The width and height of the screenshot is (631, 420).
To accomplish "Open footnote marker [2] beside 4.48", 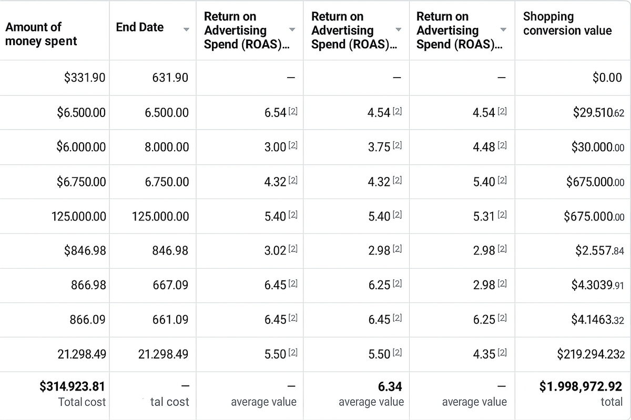I will click(x=502, y=146).
